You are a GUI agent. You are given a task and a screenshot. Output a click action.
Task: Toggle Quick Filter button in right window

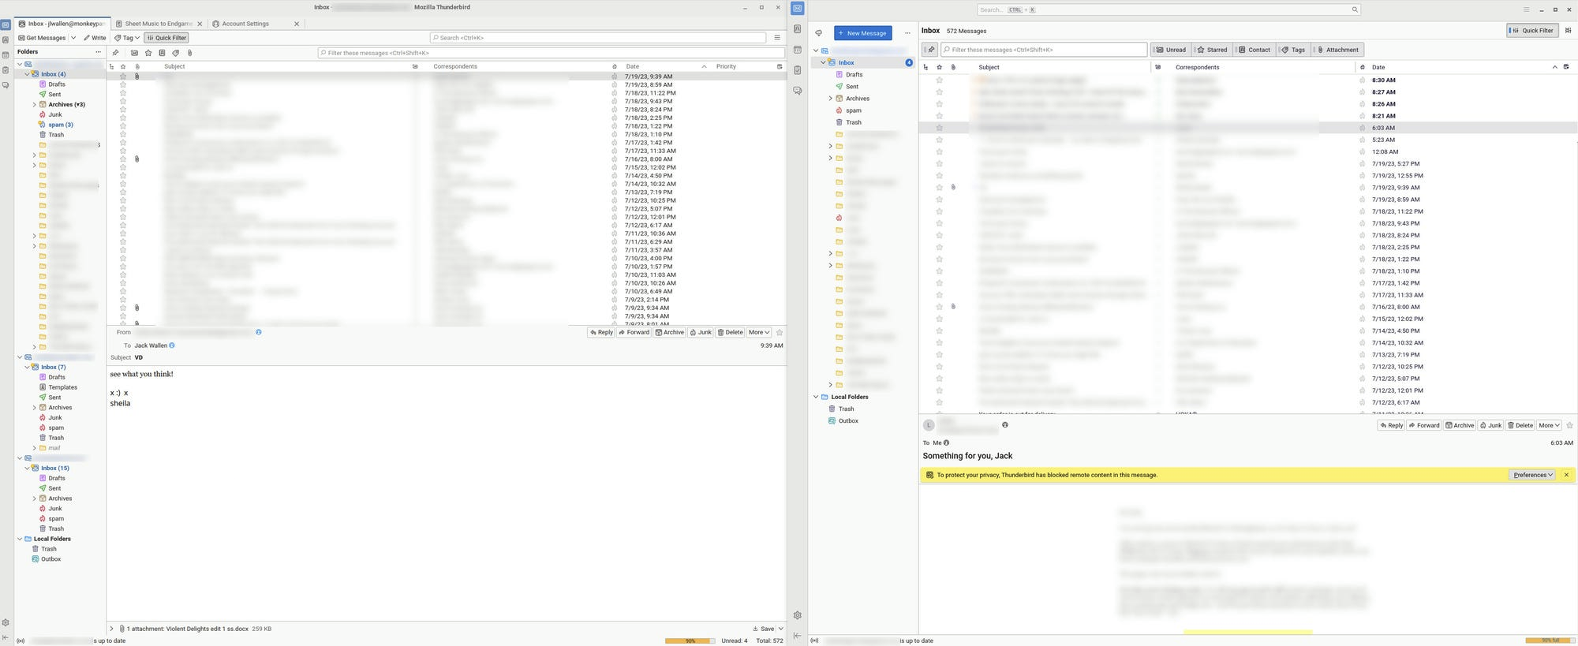(x=1532, y=31)
